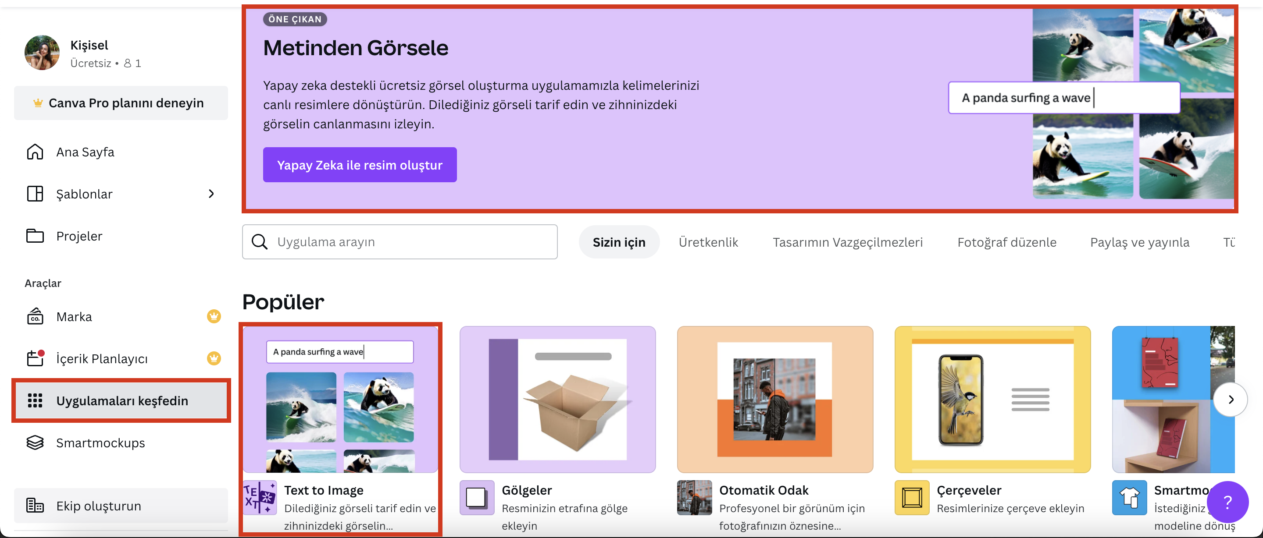1263x538 pixels.
Task: Click the Kişisel account name
Action: tap(89, 45)
